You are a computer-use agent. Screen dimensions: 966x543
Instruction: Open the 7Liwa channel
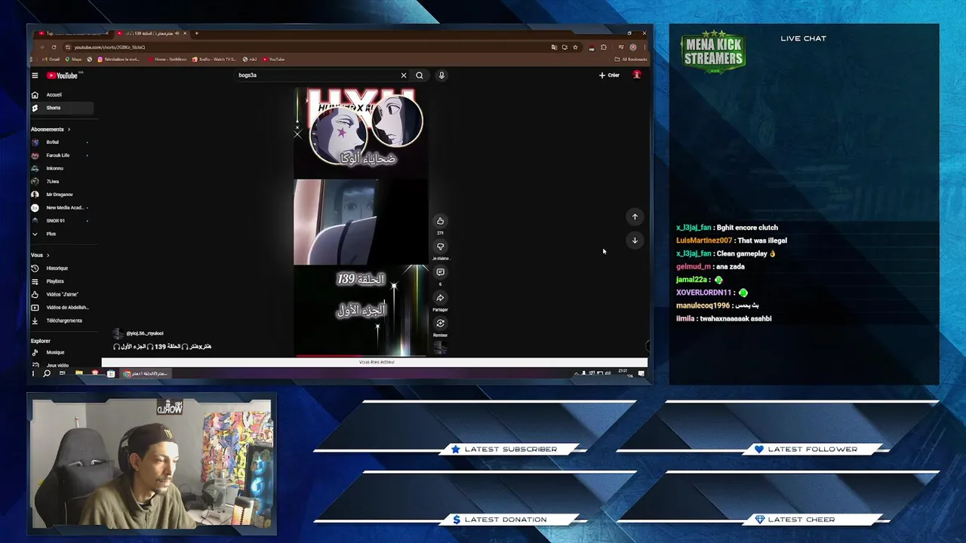(60, 181)
